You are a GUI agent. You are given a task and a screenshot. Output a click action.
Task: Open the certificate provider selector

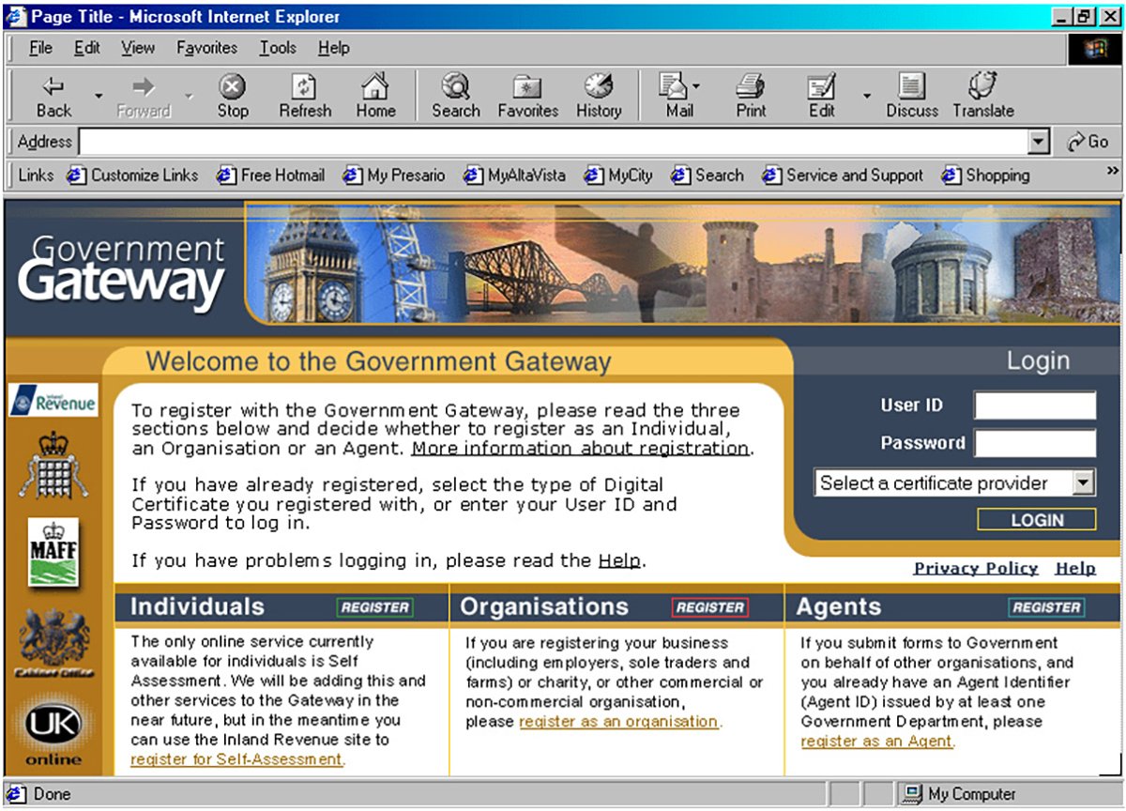pyautogui.click(x=954, y=482)
